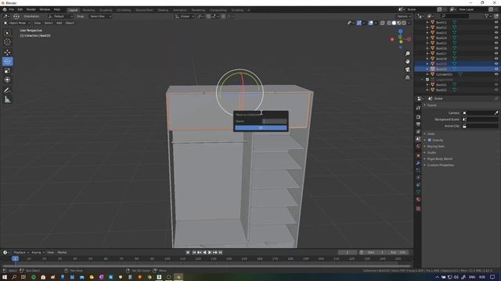Choose the Measure ruler tool
This screenshot has height=281, width=501.
tap(7, 100)
